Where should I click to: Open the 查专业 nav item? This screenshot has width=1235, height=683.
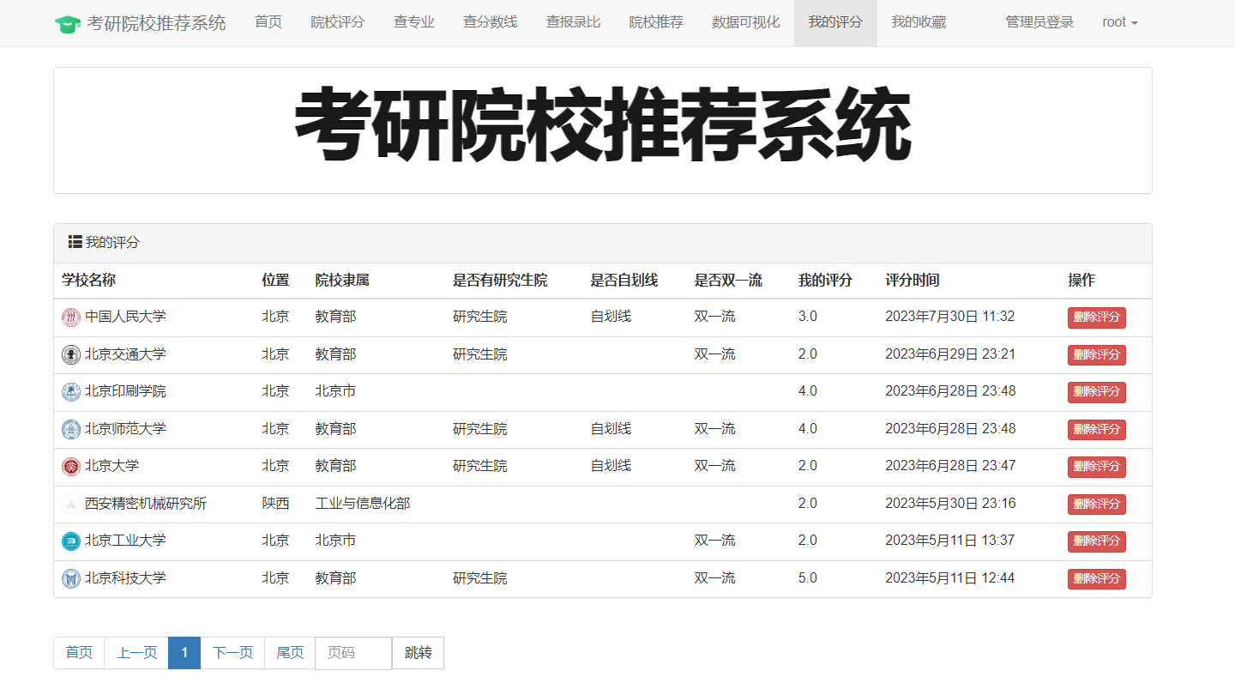point(414,23)
